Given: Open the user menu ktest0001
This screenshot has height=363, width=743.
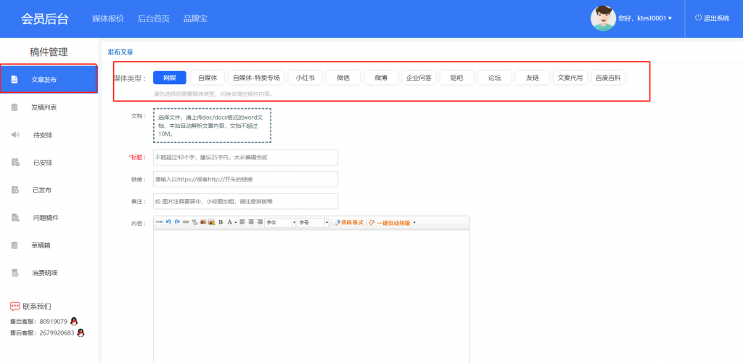Looking at the screenshot, I should point(645,18).
